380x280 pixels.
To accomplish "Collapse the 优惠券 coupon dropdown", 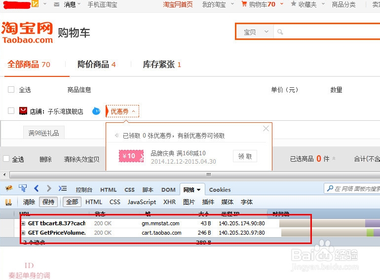I will (x=122, y=111).
